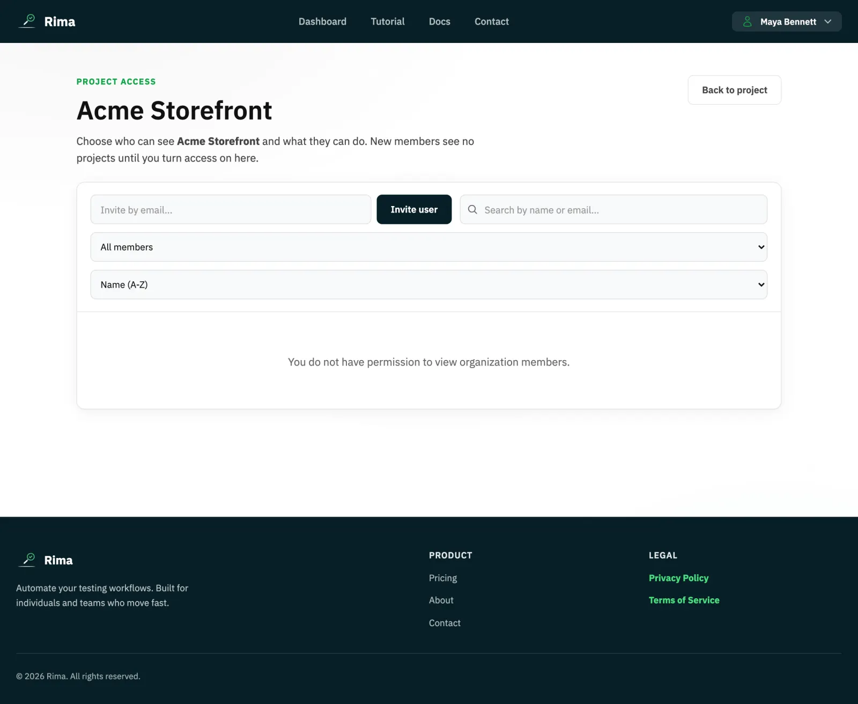The width and height of the screenshot is (858, 704).
Task: Go to the Tutorial nav item
Action: point(388,21)
